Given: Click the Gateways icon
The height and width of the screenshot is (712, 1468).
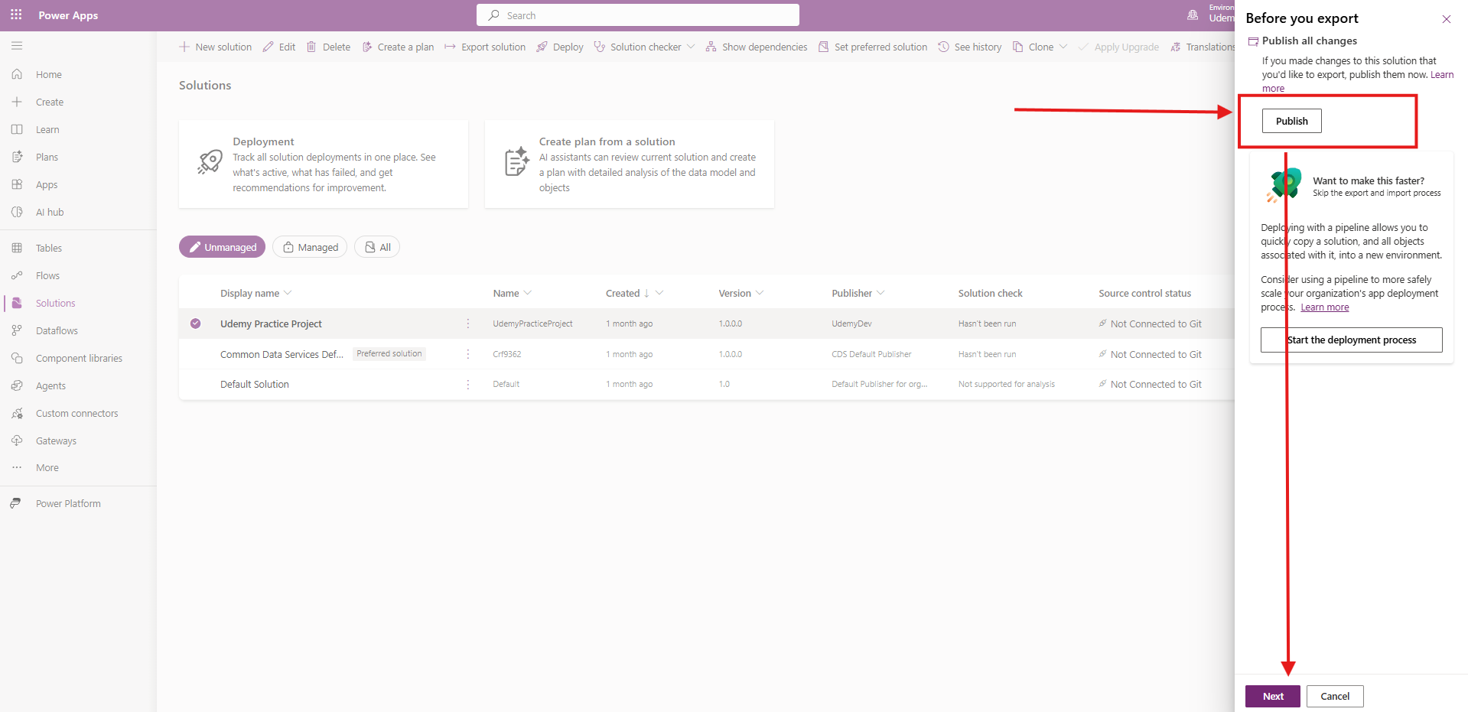Looking at the screenshot, I should (x=17, y=441).
